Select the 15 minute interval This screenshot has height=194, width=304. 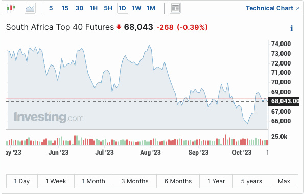pos(65,8)
